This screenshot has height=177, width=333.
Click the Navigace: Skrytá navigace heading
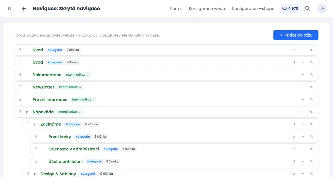66,9
